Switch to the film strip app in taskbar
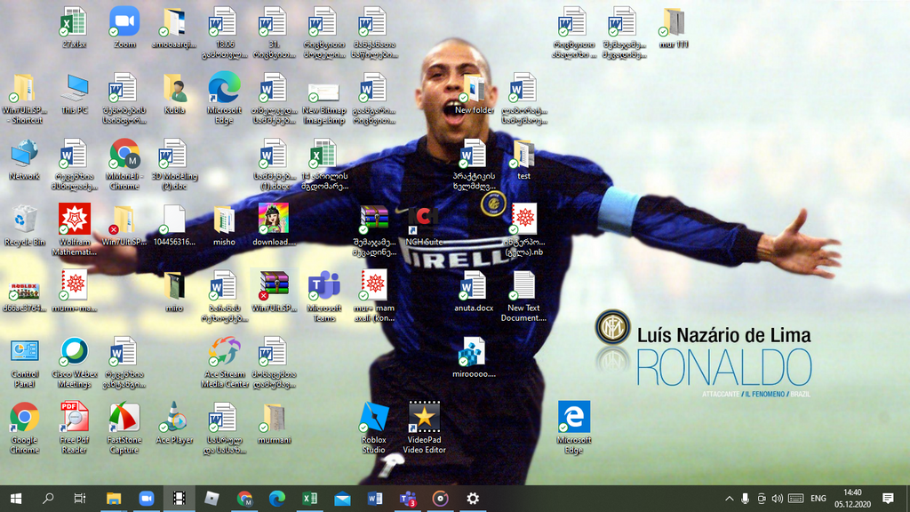This screenshot has width=910, height=512. pos(179,499)
